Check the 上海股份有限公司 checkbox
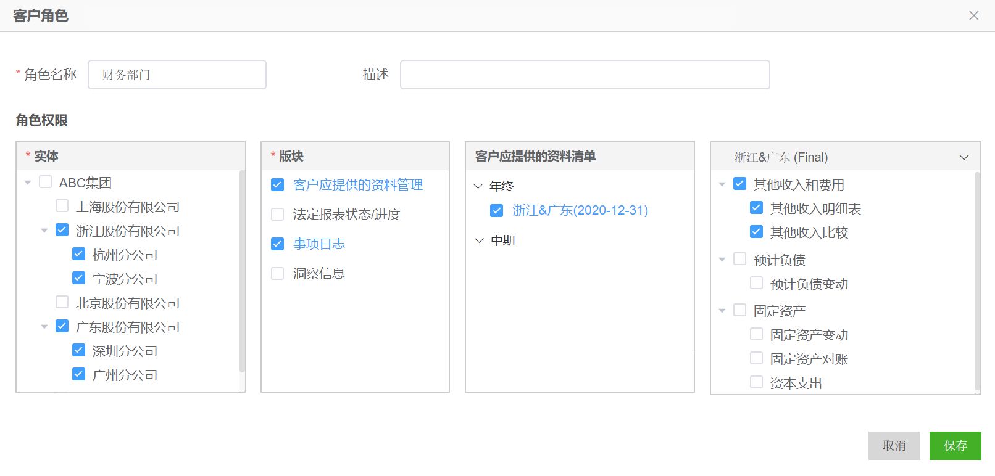The height and width of the screenshot is (476, 995). click(62, 206)
